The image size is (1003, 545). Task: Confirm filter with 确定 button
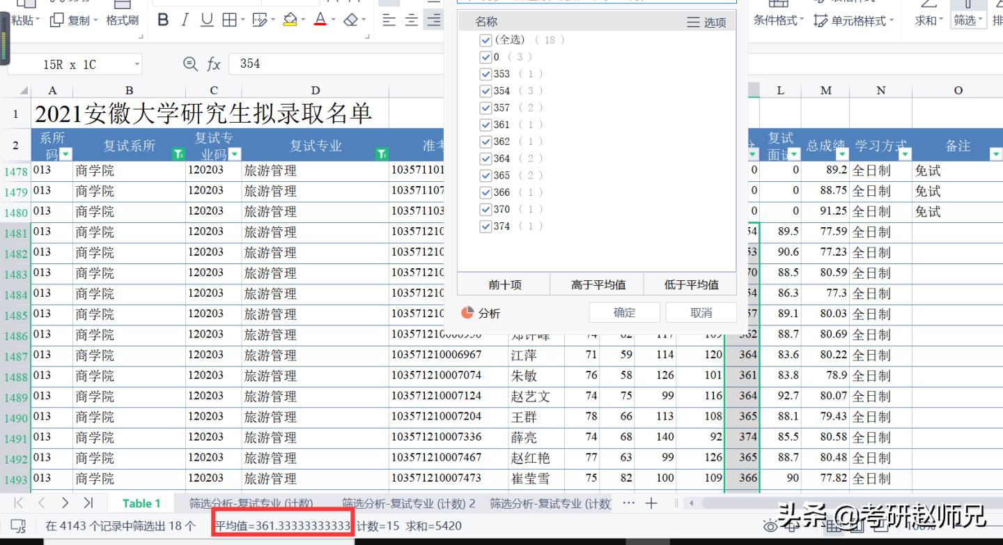coord(624,313)
